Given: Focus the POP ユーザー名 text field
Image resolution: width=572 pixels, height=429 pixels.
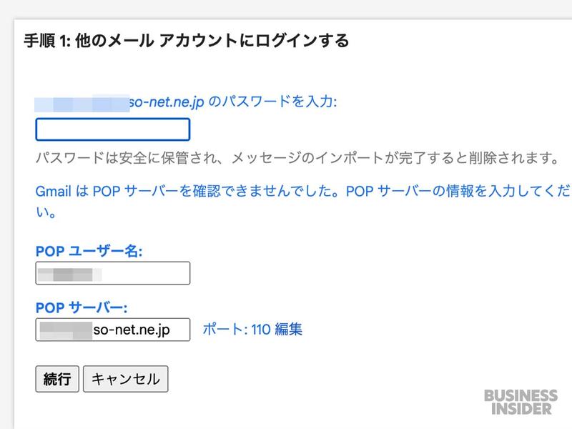Looking at the screenshot, I should (113, 273).
